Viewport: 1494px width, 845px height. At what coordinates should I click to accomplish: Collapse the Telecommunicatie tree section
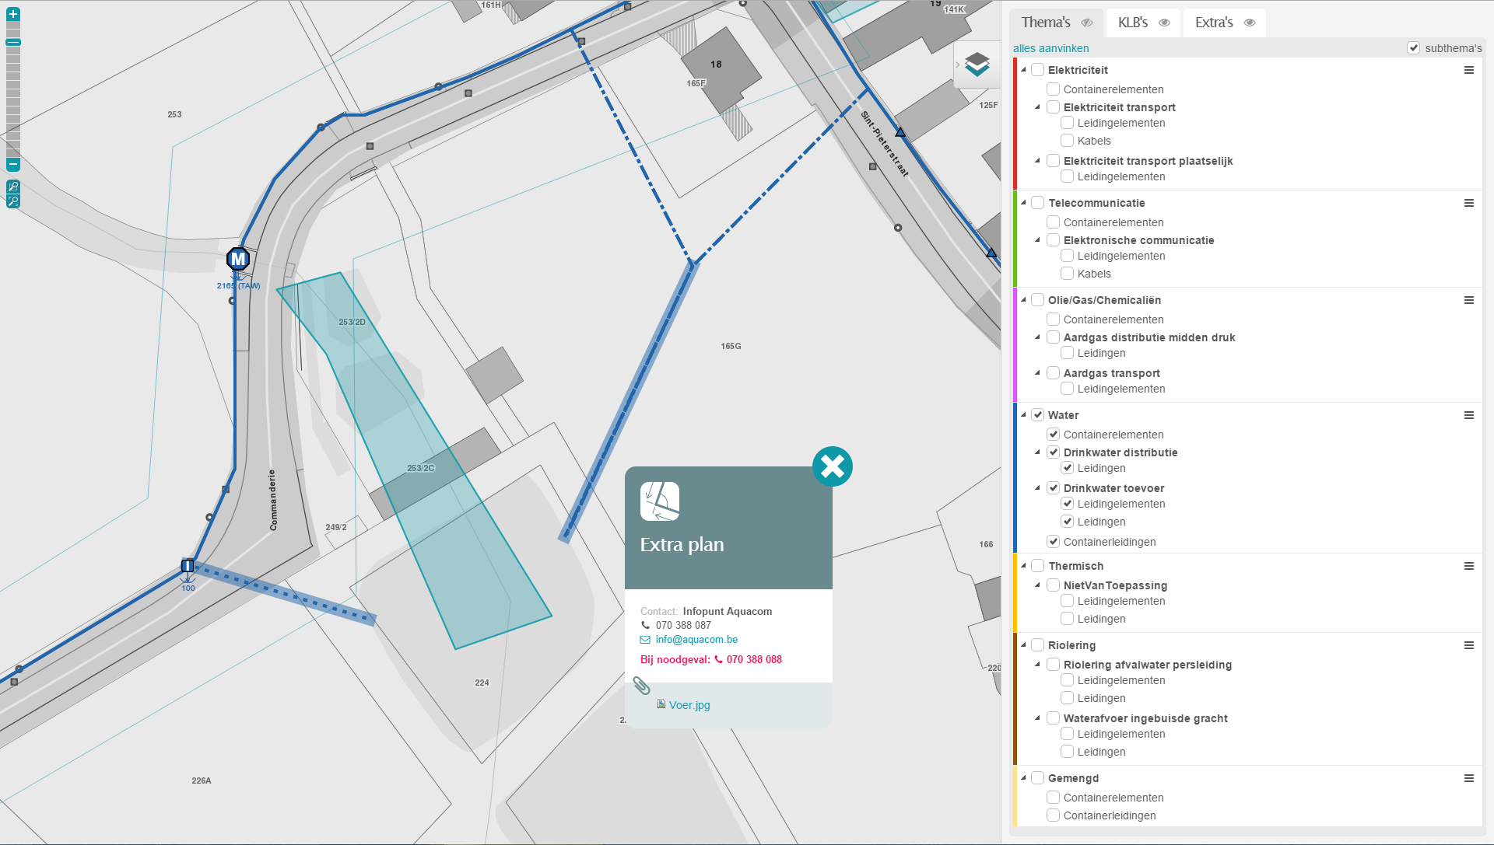coord(1023,203)
